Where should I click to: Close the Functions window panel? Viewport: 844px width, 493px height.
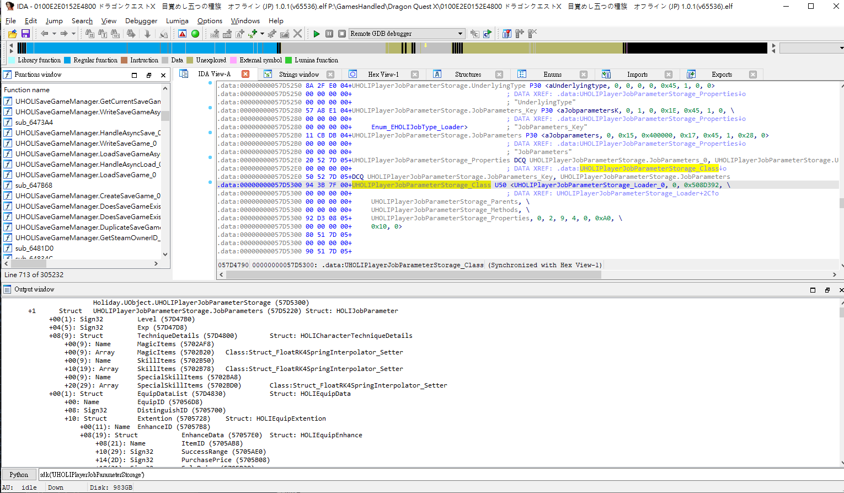click(x=163, y=75)
